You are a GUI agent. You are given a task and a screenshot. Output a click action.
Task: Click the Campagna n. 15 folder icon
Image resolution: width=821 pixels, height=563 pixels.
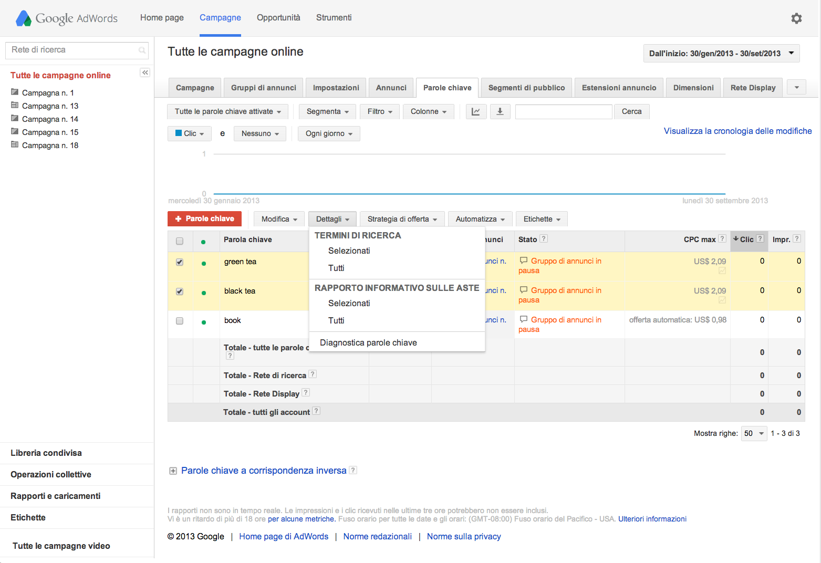pyautogui.click(x=15, y=131)
